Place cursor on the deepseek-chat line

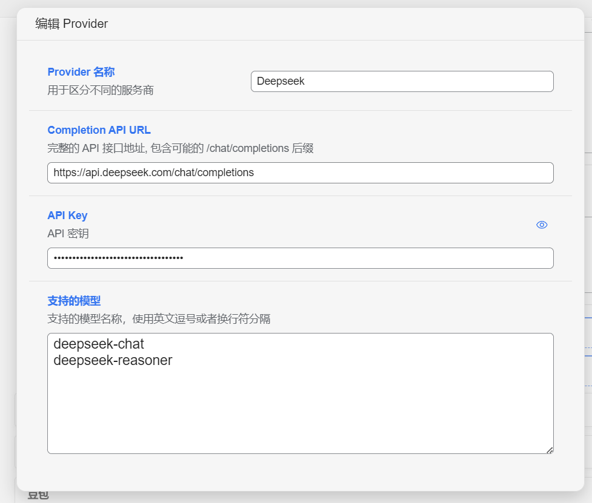[x=99, y=344]
